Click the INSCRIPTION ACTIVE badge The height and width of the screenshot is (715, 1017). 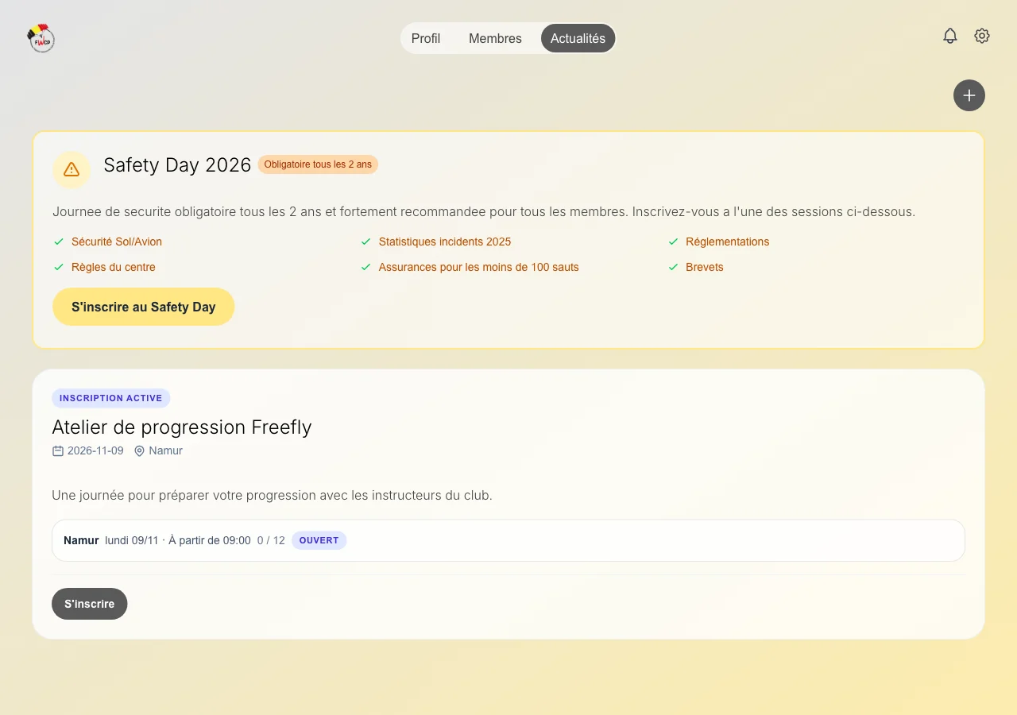coord(111,398)
